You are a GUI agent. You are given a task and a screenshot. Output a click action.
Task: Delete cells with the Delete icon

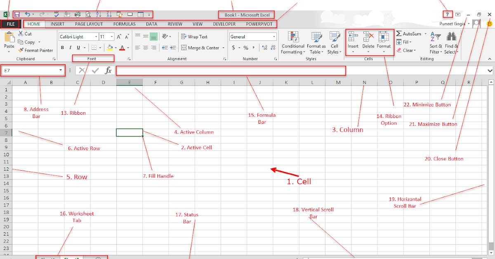368,41
